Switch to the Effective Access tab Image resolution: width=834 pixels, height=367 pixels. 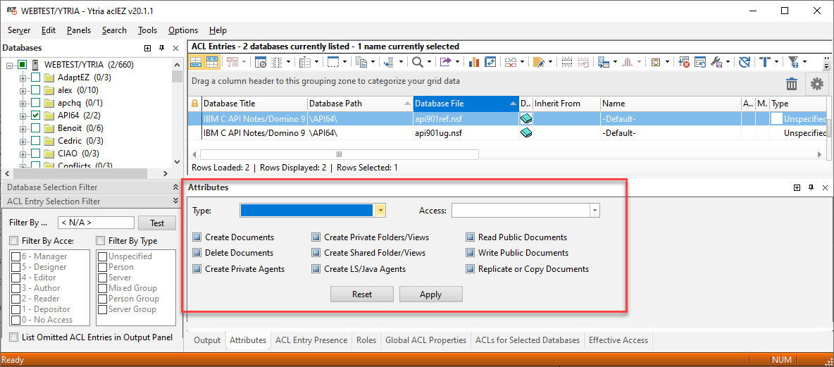point(618,340)
